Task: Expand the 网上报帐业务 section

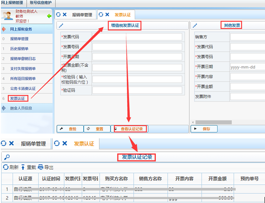Action: click(27, 29)
